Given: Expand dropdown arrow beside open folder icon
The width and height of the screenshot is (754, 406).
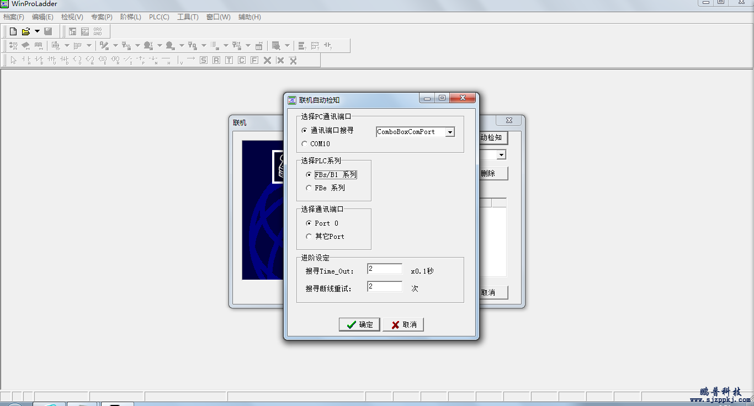Looking at the screenshot, I should (x=37, y=31).
